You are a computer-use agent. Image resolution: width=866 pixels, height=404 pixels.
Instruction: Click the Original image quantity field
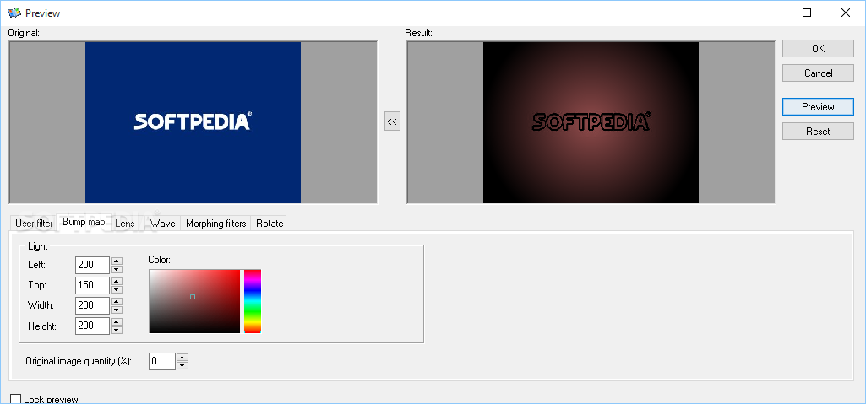point(162,361)
